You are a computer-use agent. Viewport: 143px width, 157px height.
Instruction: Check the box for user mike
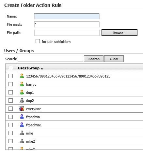(10, 133)
